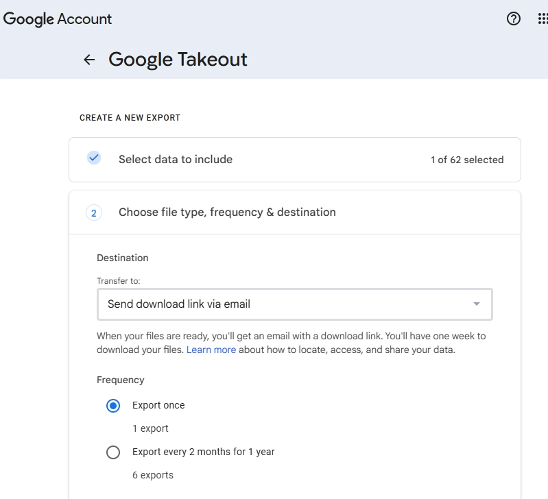Open the Learn more link

pos(211,350)
